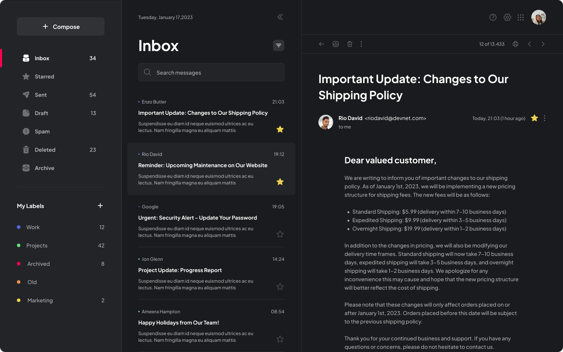This screenshot has height=352, width=563.
Task: Unstar the email from Enzo Butler
Action: click(280, 129)
